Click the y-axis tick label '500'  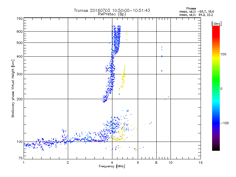tap(20, 43)
